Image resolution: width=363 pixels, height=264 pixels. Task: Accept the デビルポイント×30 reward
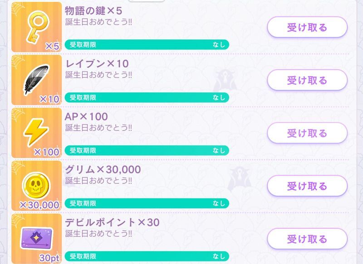click(307, 239)
